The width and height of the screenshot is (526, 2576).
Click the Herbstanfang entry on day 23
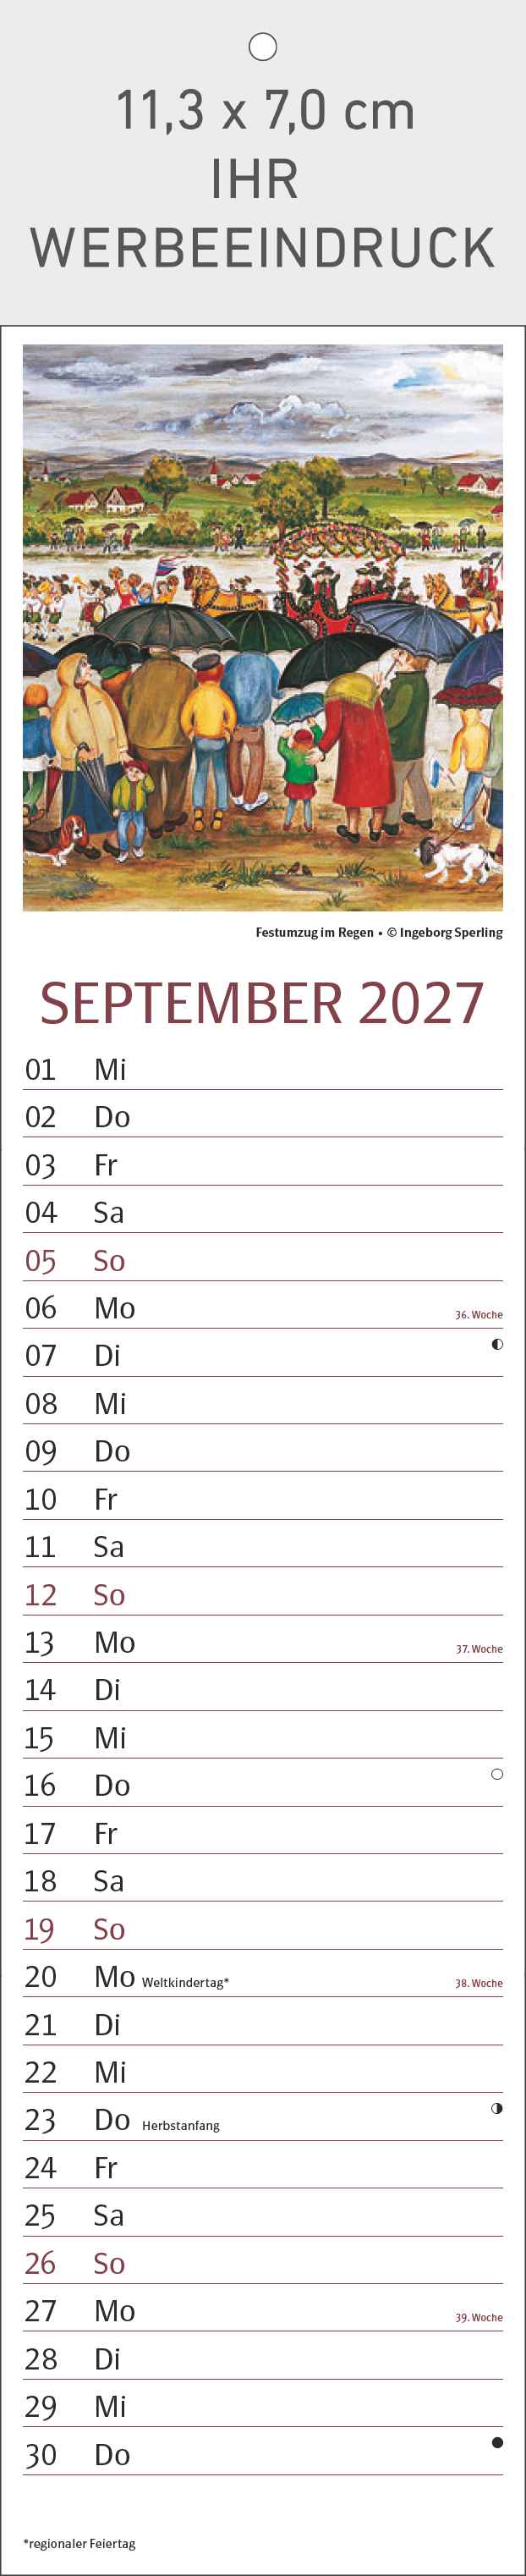pyautogui.click(x=181, y=2125)
